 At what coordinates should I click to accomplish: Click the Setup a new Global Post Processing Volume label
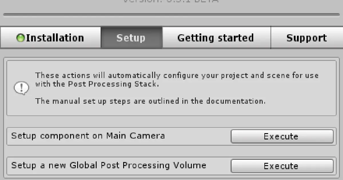[x=108, y=165]
